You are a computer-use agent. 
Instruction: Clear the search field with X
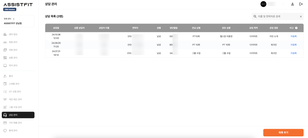[300, 17]
